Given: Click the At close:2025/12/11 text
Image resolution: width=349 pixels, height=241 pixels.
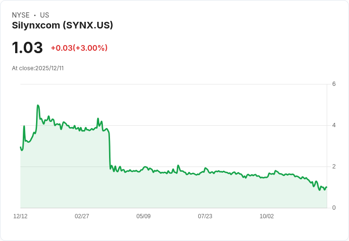Looking at the screenshot, I should [x=38, y=68].
